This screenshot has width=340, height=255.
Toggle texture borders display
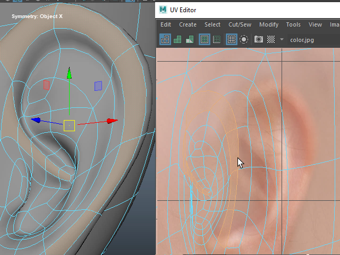pyautogui.click(x=205, y=39)
